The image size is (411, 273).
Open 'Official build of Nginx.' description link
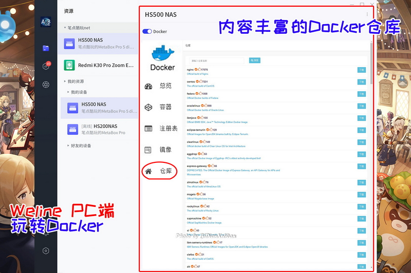click(x=198, y=74)
